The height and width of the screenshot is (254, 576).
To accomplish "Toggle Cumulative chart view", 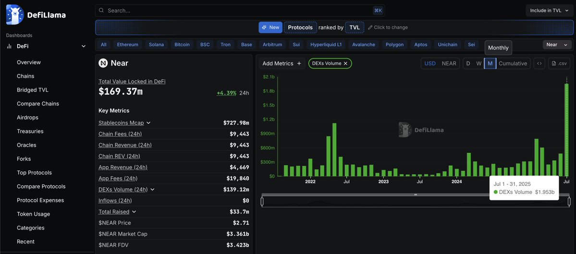I will pos(513,63).
